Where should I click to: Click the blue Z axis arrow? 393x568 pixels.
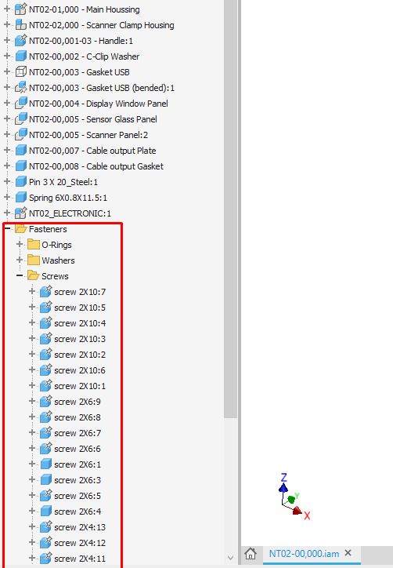pyautogui.click(x=283, y=487)
